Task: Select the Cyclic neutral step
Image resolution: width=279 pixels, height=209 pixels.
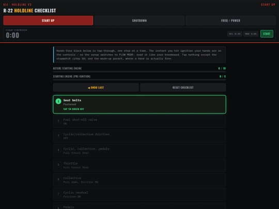Action: 139,194
